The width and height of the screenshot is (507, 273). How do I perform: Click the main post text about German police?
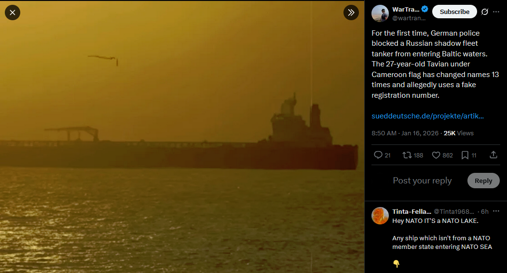pos(435,64)
